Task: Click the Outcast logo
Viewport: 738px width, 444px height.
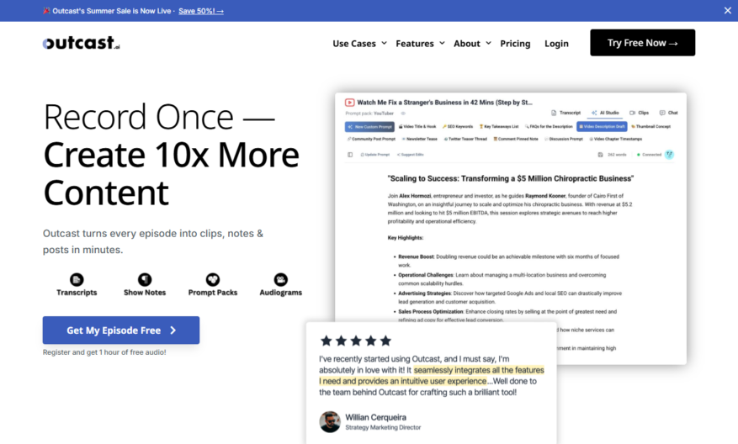Action: point(81,43)
